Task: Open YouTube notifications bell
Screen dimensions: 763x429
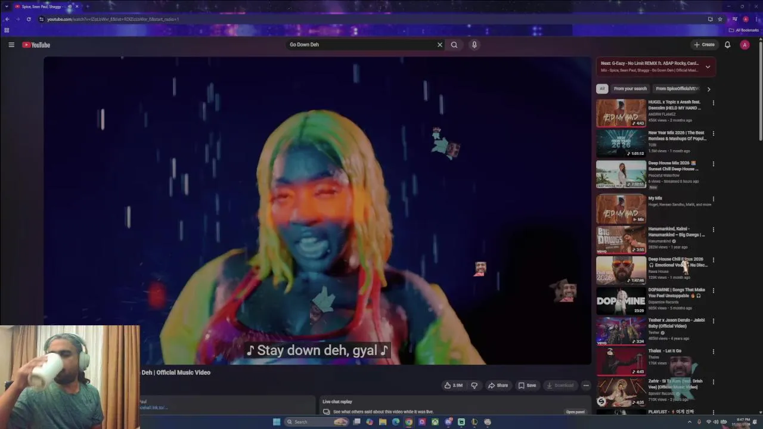Action: coord(727,45)
